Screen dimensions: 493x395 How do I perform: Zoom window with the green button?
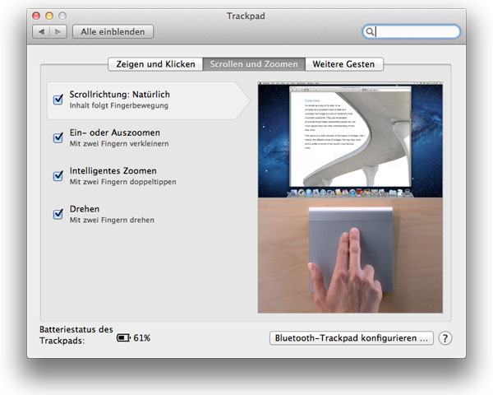63,16
